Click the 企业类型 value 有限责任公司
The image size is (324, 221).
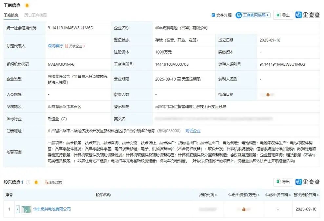point(78,79)
